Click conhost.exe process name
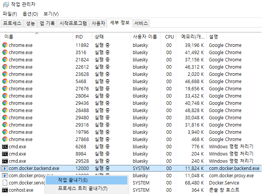 tap(21, 190)
